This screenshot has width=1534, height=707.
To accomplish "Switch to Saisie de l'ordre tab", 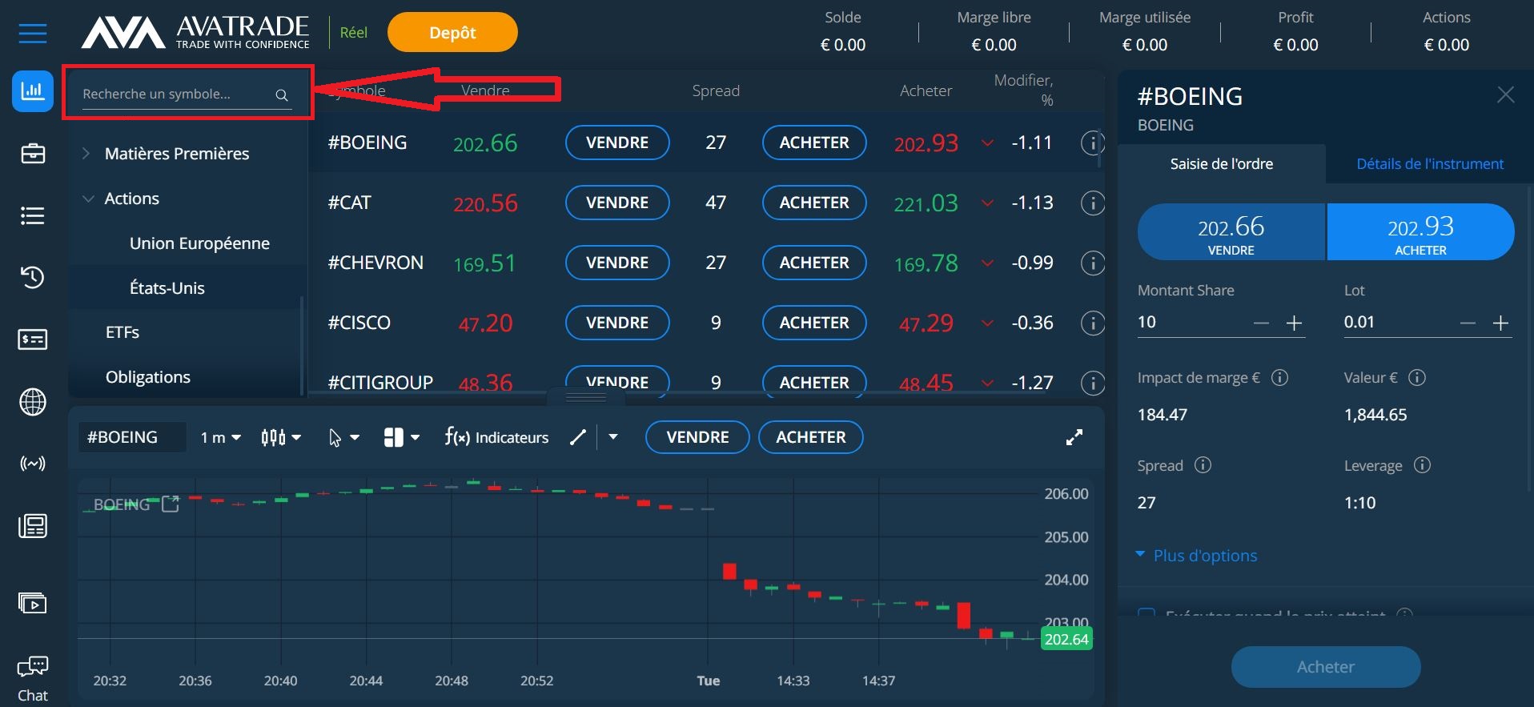I will 1221,163.
